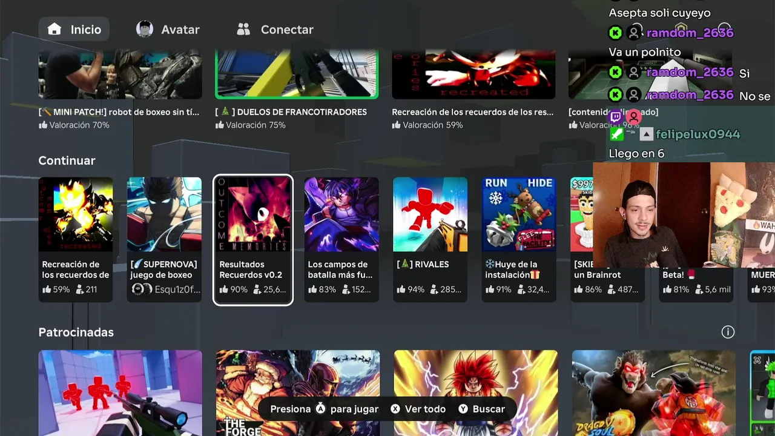Viewport: 775px width, 436px height.
Task: Click the X button icon for Ver todo
Action: 395,409
